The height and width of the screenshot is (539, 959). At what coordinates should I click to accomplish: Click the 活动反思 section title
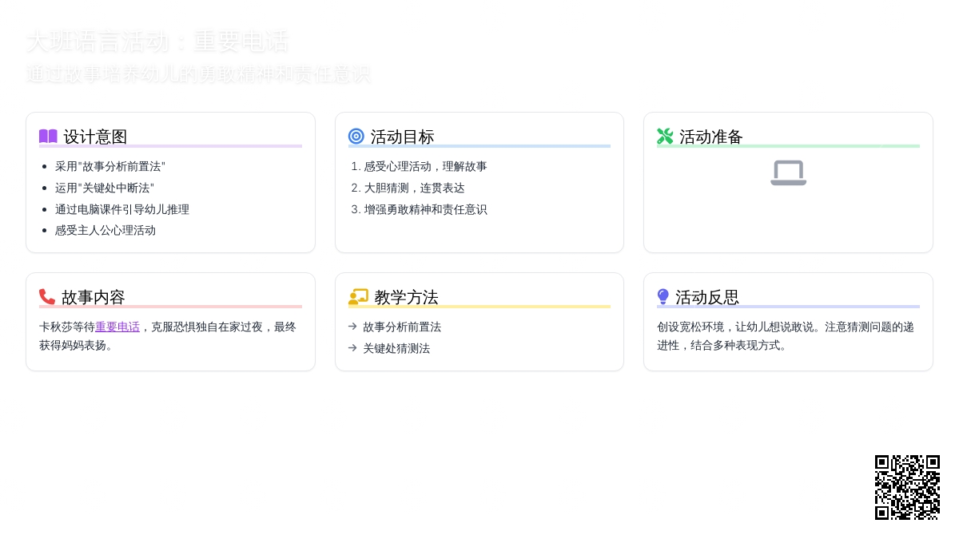click(707, 297)
